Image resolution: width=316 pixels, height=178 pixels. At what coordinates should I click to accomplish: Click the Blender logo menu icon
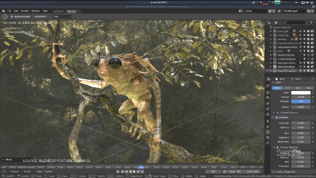3,11
